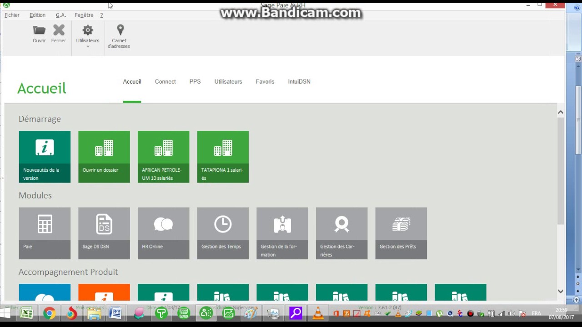Open File Explorer from the taskbar
Image resolution: width=582 pixels, height=327 pixels.
pyautogui.click(x=94, y=313)
